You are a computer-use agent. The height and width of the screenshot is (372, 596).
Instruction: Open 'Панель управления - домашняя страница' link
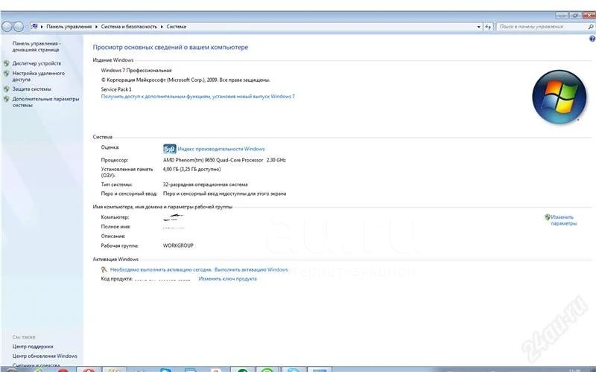click(x=37, y=46)
